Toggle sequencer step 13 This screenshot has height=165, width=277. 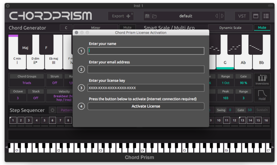[242, 120]
